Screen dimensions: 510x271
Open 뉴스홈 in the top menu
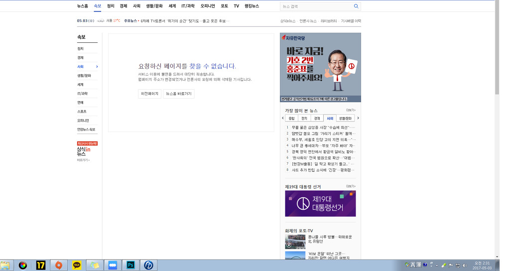[83, 6]
